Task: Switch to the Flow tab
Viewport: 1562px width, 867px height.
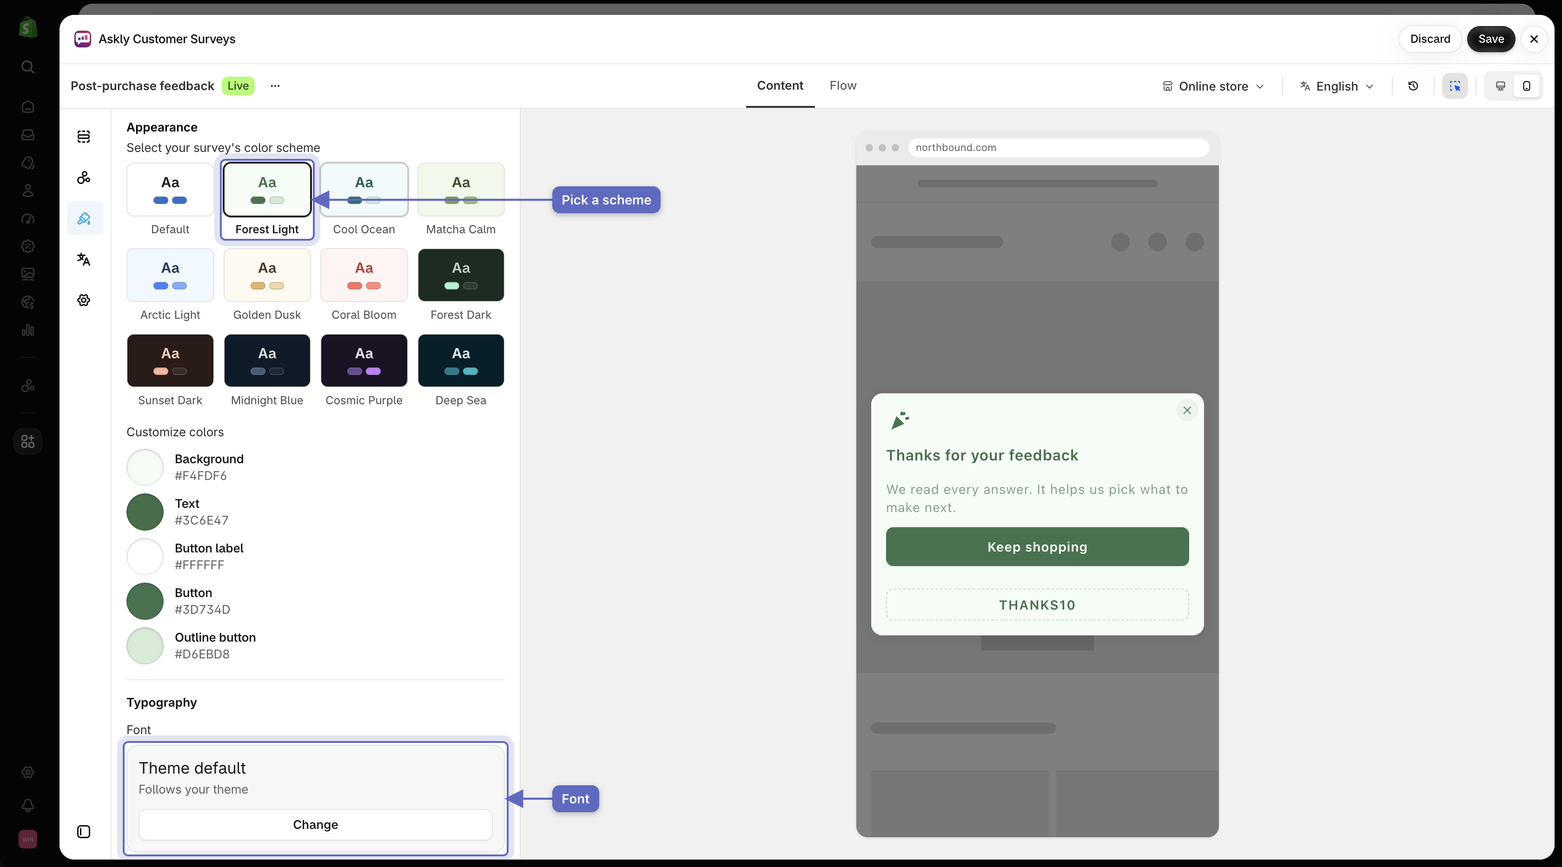Action: [843, 85]
